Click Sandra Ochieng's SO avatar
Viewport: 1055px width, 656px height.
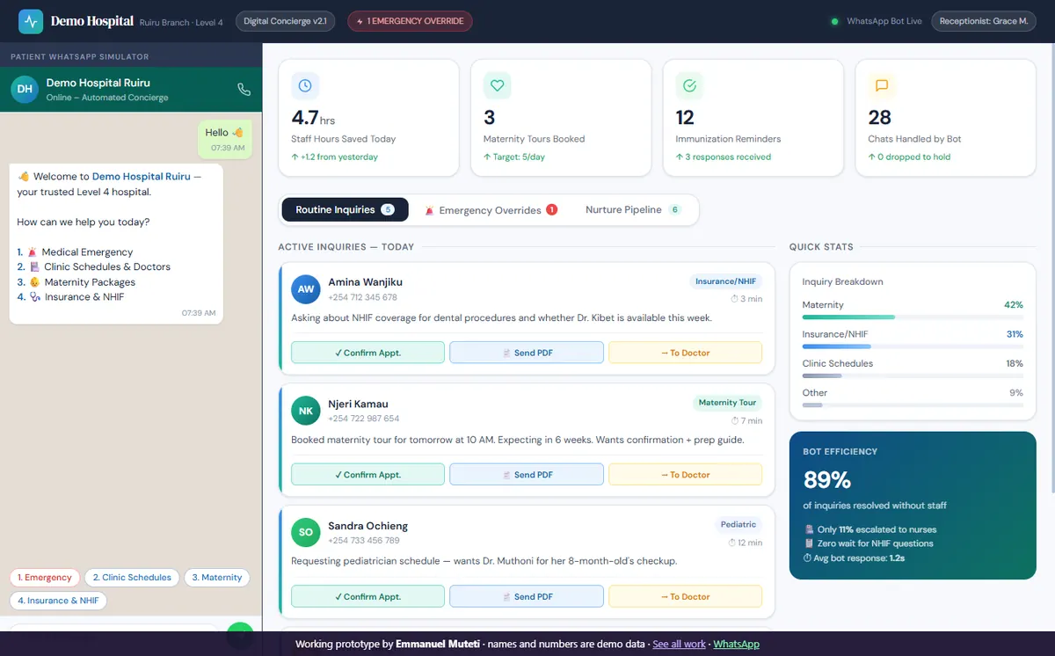click(x=306, y=533)
